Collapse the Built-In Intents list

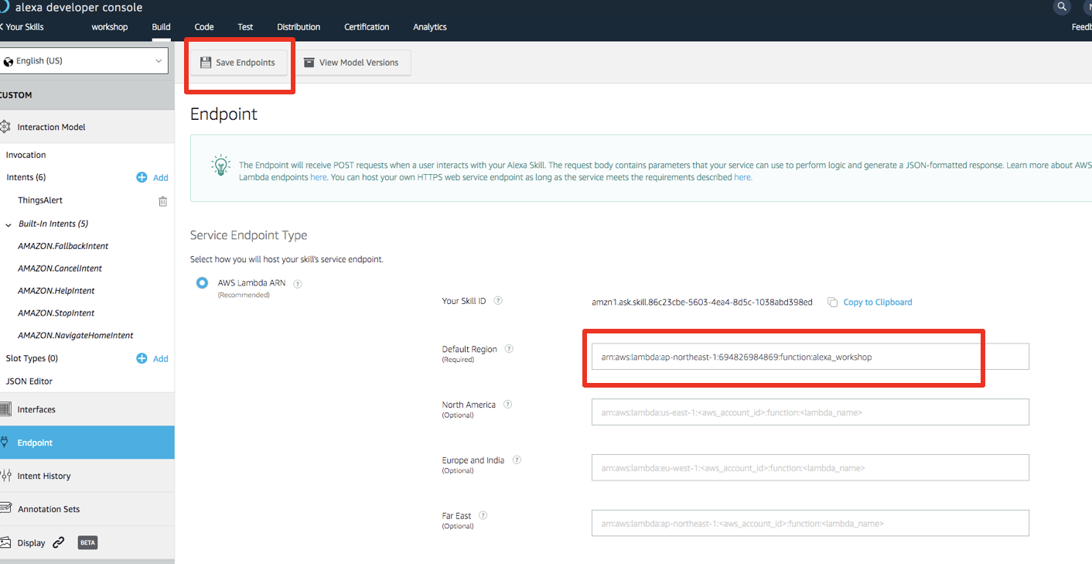click(9, 224)
